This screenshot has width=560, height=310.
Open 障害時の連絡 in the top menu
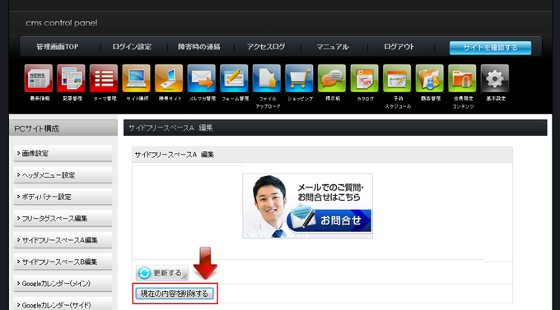click(199, 47)
